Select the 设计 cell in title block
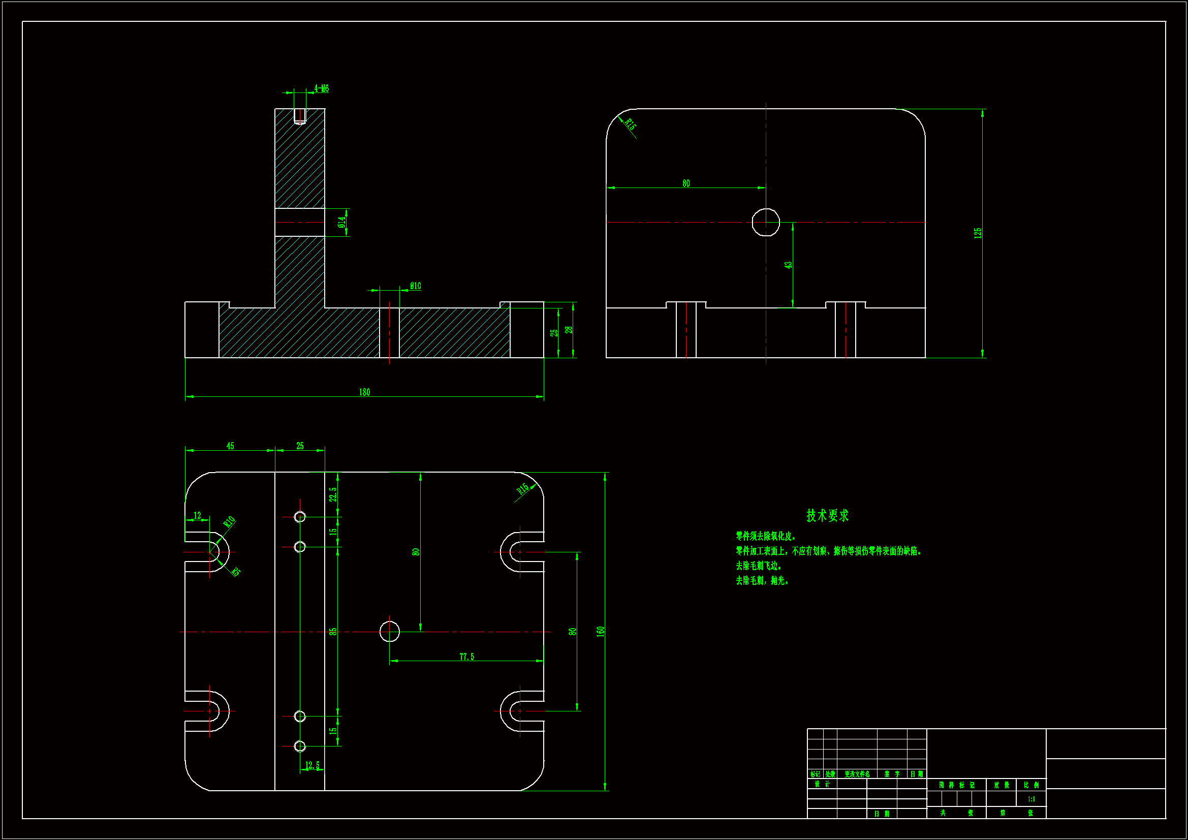 point(822,784)
